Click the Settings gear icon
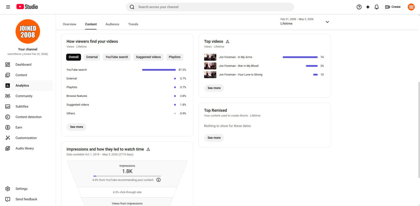This screenshot has width=420, height=206. tap(8, 189)
